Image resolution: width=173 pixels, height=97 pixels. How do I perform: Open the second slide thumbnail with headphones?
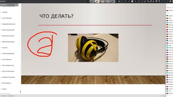coord(97,1)
